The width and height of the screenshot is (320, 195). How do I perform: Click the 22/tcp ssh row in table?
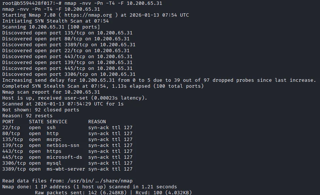point(67,128)
